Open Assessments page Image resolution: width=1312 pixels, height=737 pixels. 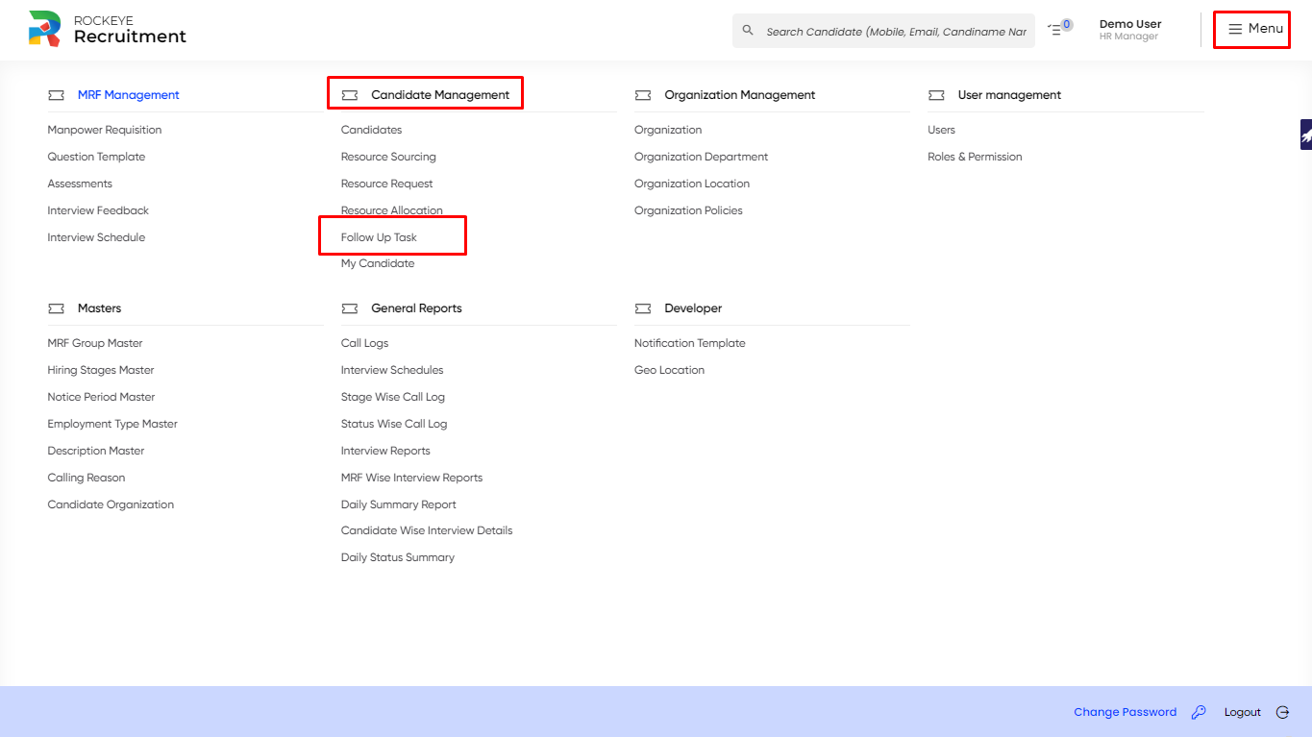tap(80, 184)
